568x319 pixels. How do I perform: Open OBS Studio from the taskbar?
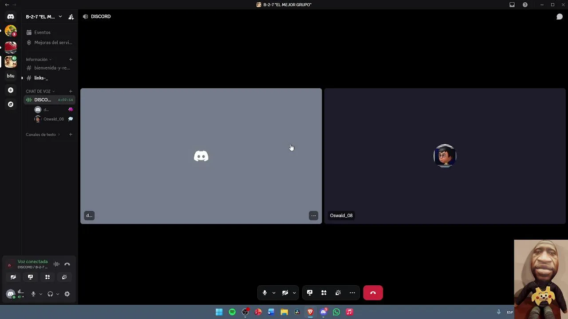coord(245,312)
